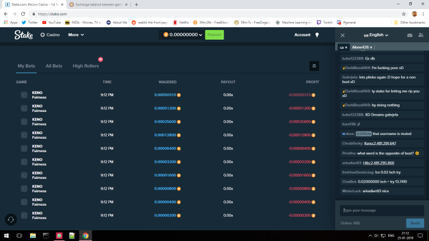This screenshot has height=241, width=429.
Task: Click the Hilo:2,481,295,866 bet link in chat
Action: point(379,163)
